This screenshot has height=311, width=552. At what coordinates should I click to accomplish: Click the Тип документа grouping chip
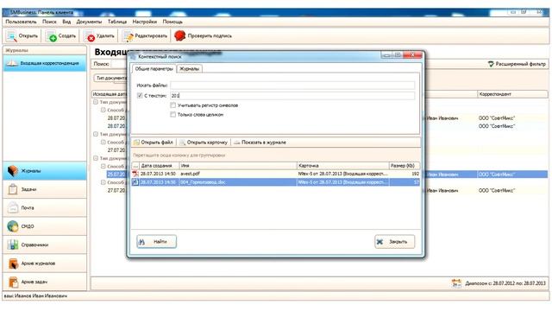point(111,78)
